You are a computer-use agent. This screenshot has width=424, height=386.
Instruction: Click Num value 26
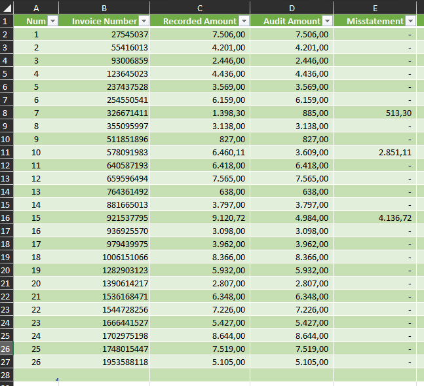click(x=36, y=362)
